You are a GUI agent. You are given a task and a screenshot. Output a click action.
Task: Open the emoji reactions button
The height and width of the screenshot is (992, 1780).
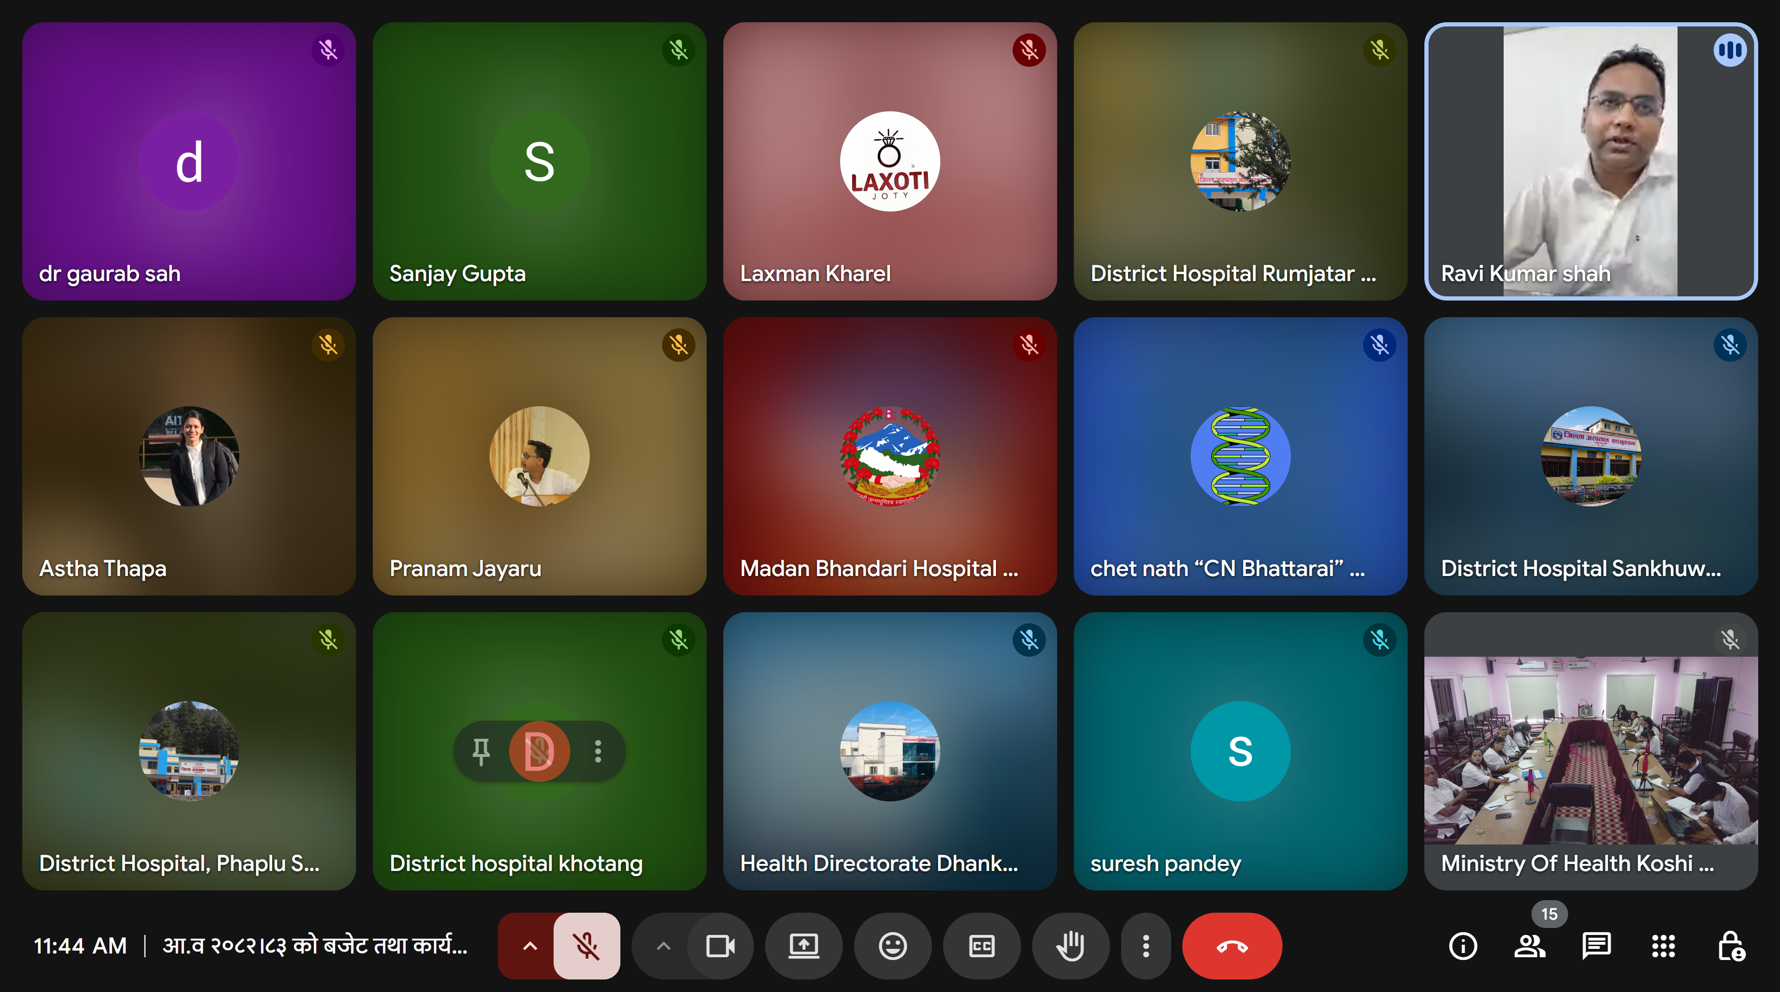[892, 946]
